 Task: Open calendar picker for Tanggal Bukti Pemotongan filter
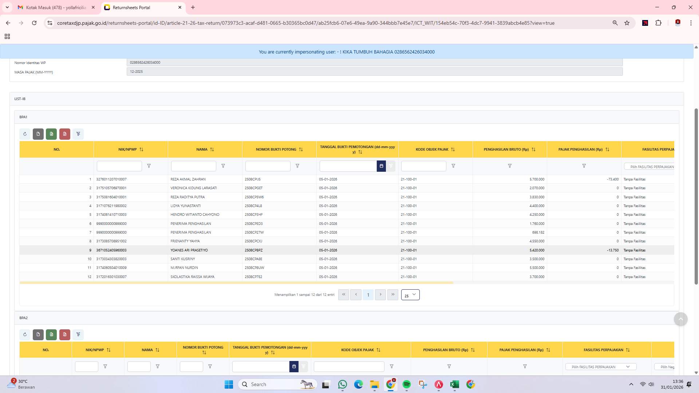click(x=381, y=166)
